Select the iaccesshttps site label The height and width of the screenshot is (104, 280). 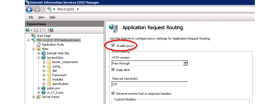tap(55, 58)
